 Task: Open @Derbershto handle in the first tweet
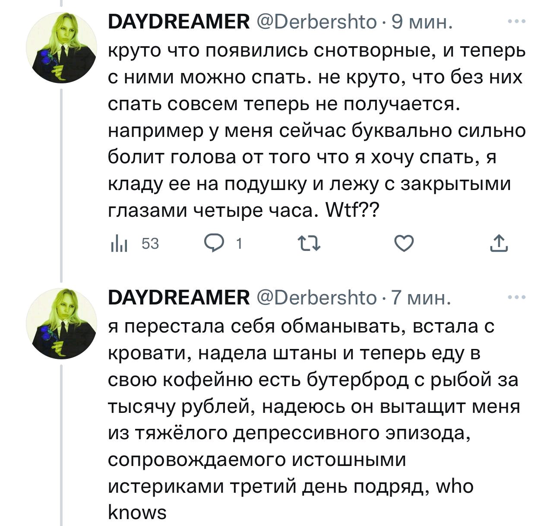click(316, 22)
